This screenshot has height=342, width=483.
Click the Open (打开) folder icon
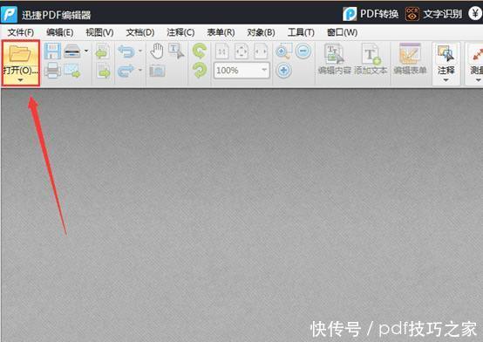click(x=20, y=53)
